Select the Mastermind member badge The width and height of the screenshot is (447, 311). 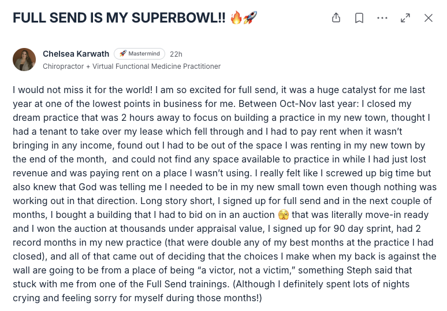(139, 54)
